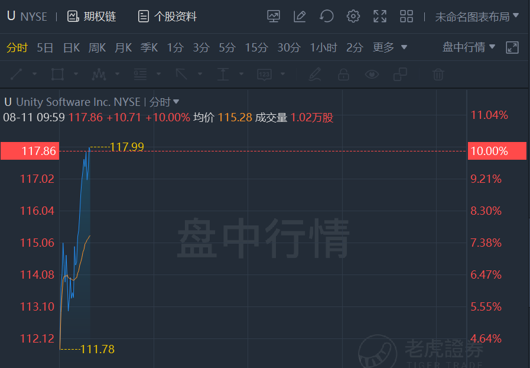Click the chart monitor icon
This screenshot has width=530, height=368.
pyautogui.click(x=273, y=16)
